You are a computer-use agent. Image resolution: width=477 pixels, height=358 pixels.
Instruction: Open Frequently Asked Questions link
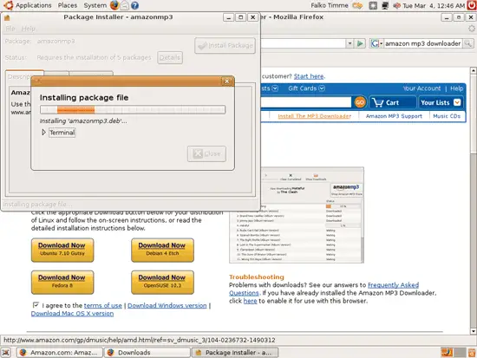click(393, 285)
